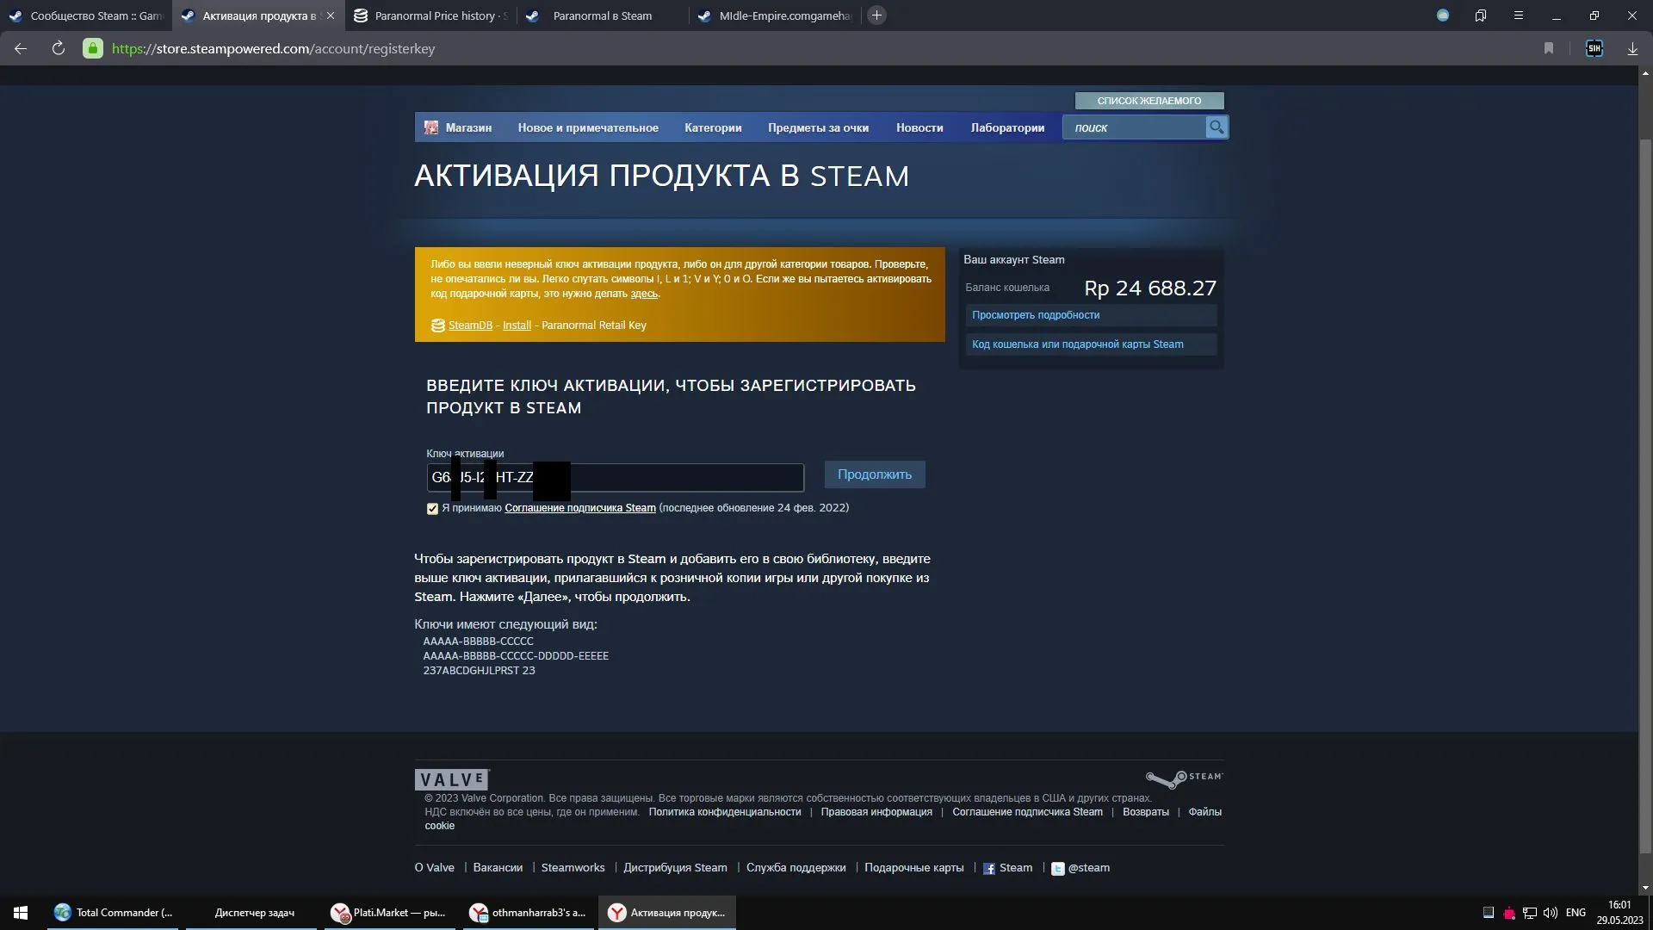The height and width of the screenshot is (930, 1653).
Task: Click the browser back arrow
Action: [21, 49]
